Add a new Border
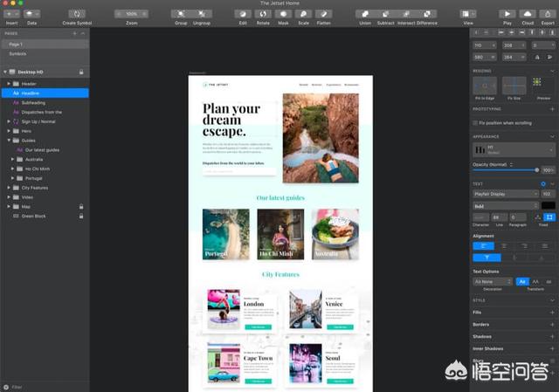The height and width of the screenshot is (392, 559). [552, 325]
